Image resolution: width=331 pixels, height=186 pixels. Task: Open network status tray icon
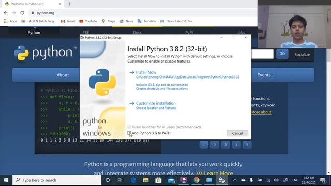pyautogui.click(x=268, y=180)
